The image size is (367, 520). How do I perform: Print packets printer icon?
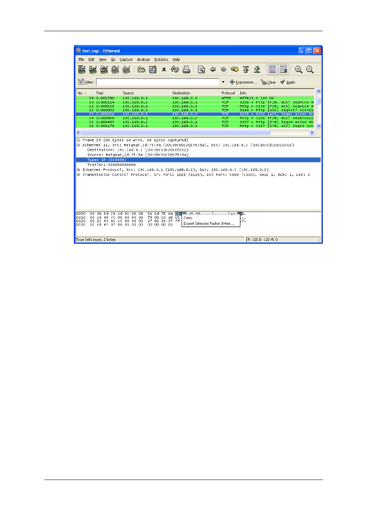tap(186, 70)
